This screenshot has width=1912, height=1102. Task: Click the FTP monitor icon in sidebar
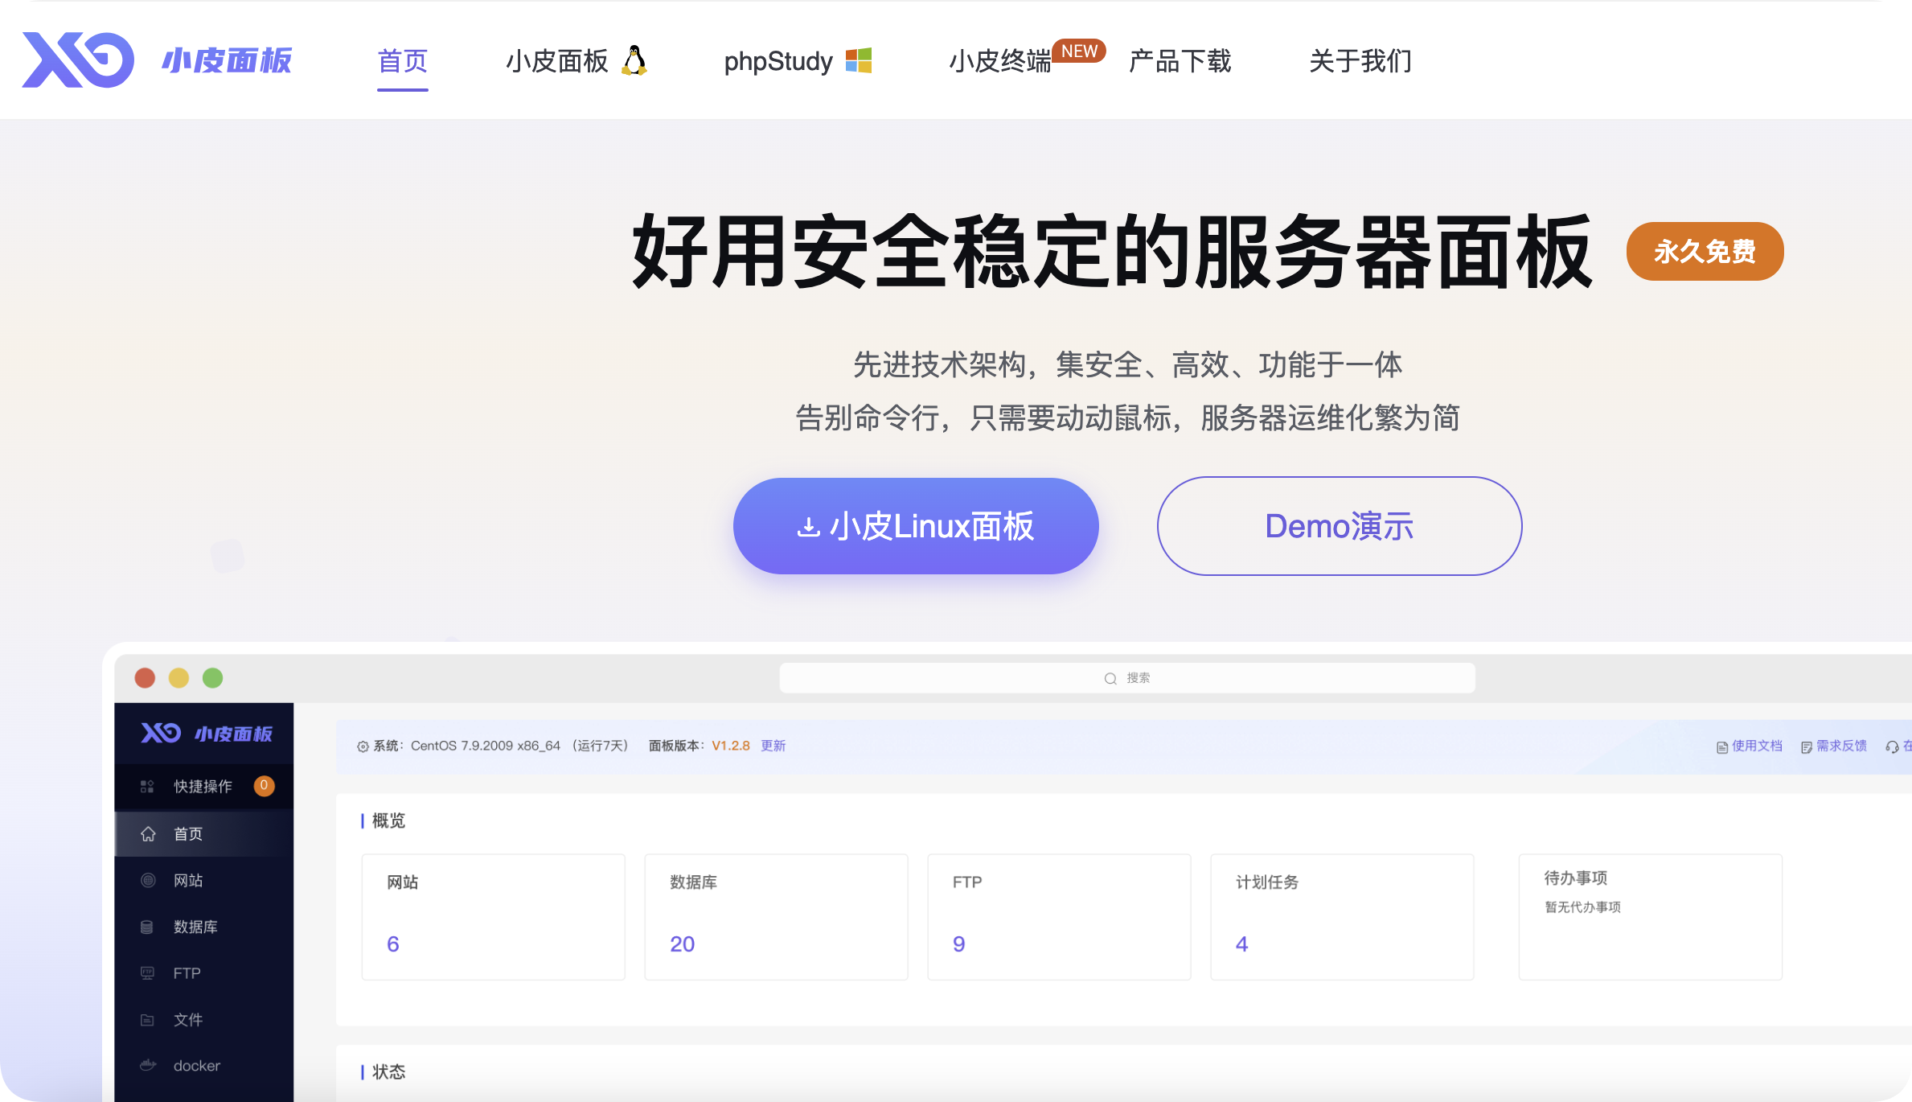coord(148,972)
